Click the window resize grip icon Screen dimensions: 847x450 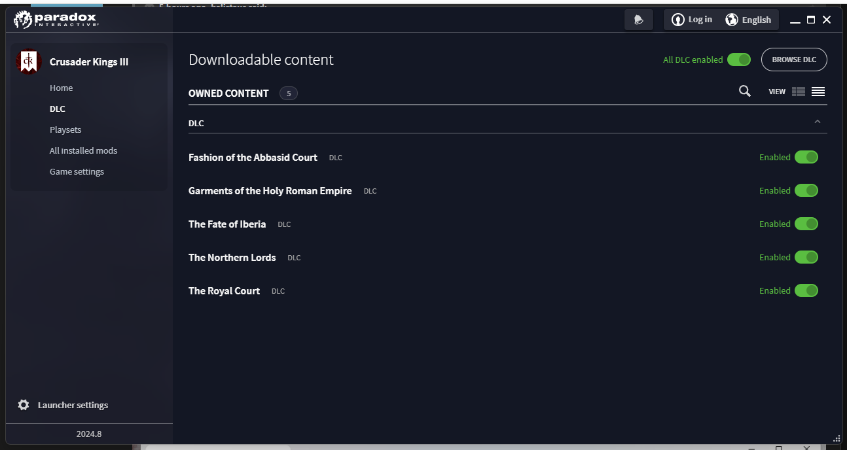837,438
